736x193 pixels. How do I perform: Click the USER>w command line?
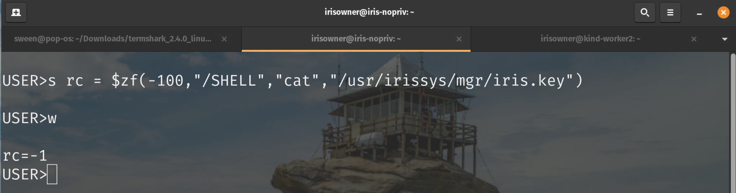pos(29,119)
